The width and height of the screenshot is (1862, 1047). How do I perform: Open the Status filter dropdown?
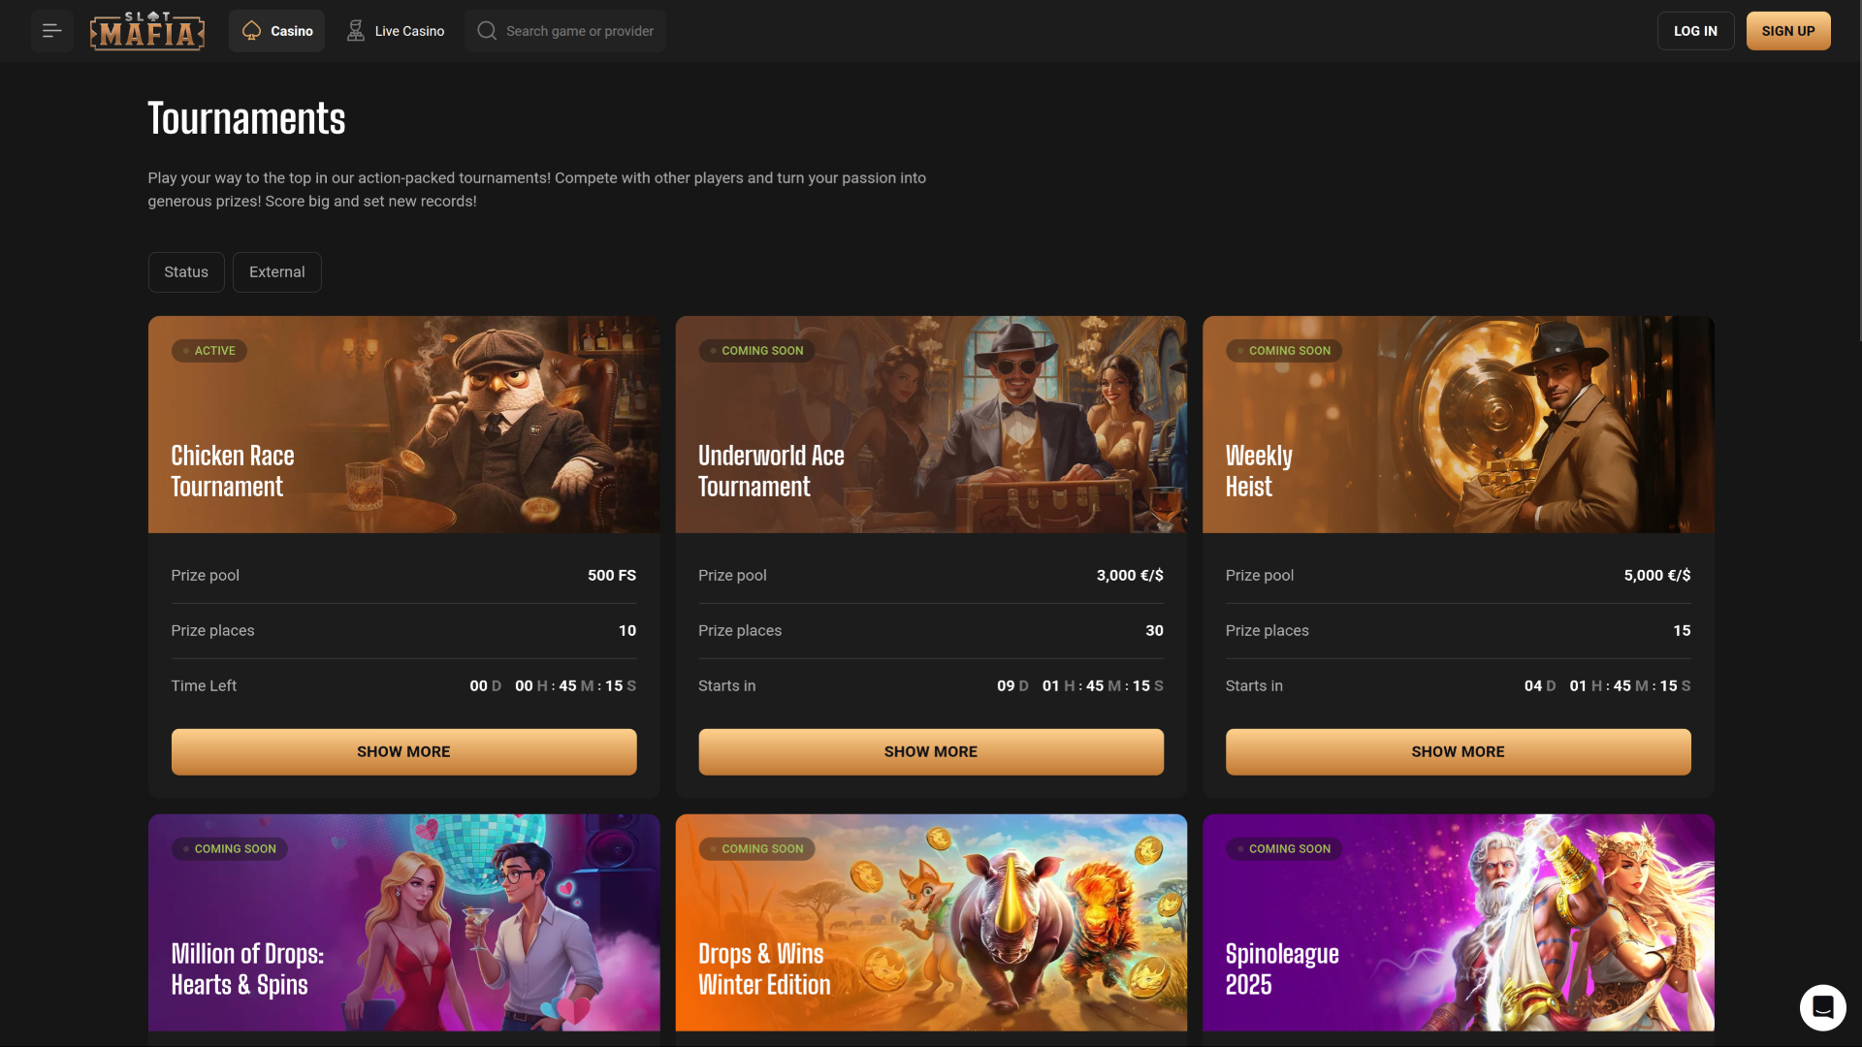pos(186,271)
